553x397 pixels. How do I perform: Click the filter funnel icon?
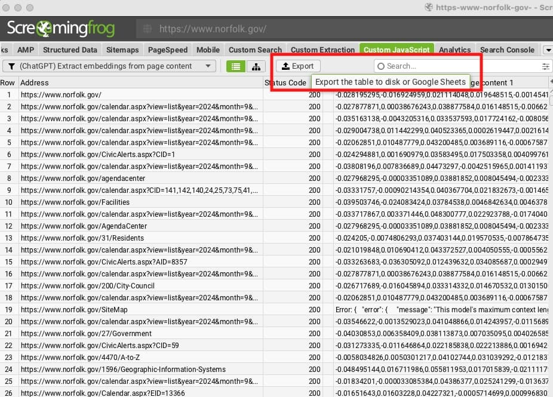click(13, 66)
